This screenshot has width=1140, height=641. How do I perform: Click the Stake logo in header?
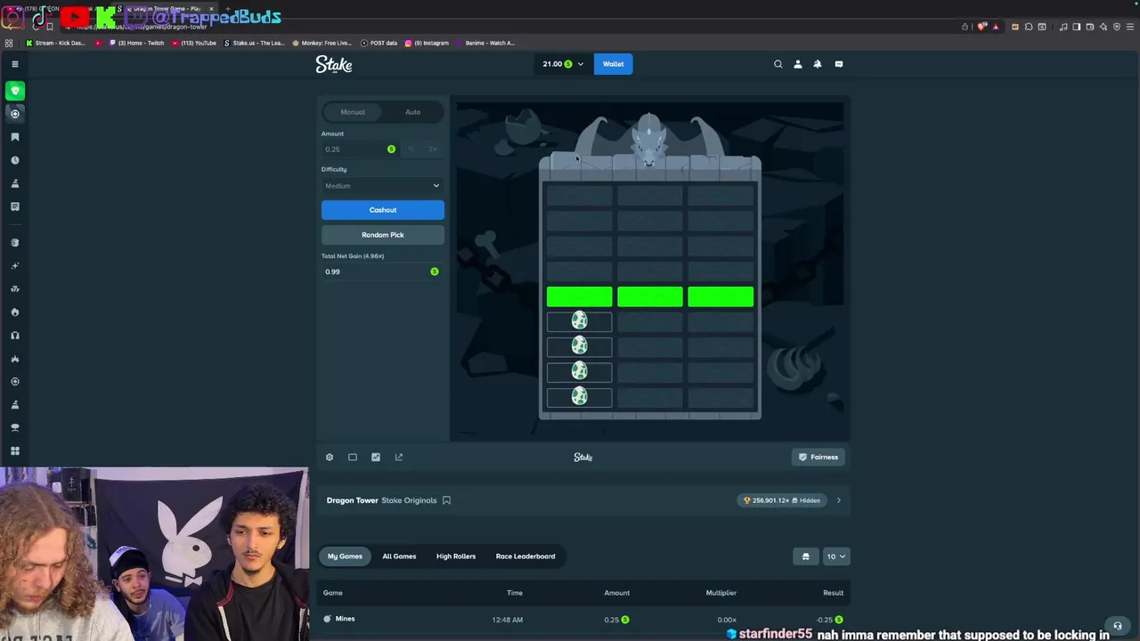(334, 64)
